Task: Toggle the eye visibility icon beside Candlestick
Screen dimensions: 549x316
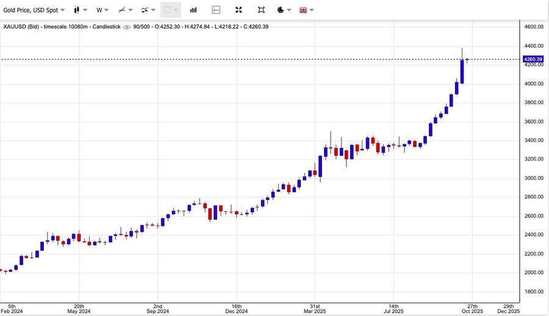Action: coord(126,27)
